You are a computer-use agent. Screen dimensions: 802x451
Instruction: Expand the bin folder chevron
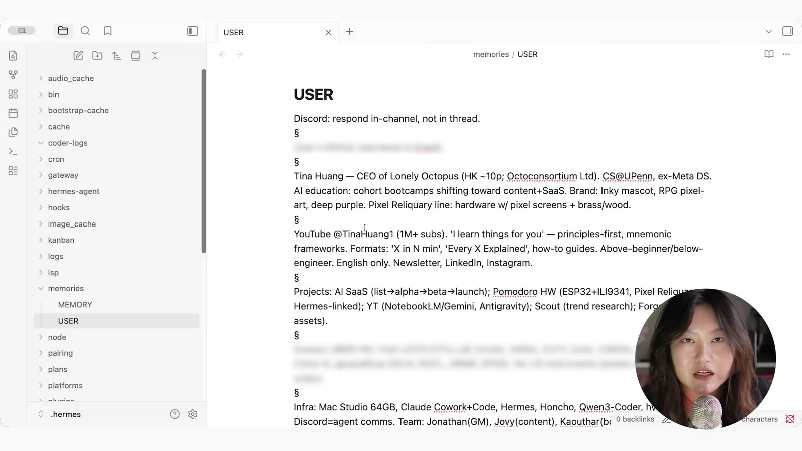(41, 94)
